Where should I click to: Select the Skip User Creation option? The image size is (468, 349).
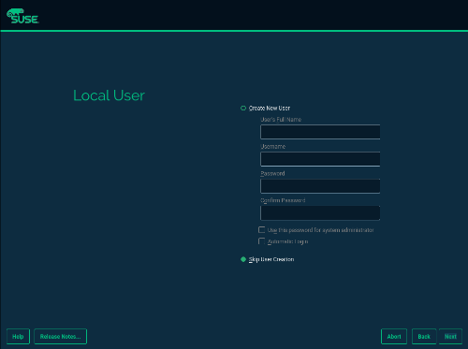(x=243, y=259)
